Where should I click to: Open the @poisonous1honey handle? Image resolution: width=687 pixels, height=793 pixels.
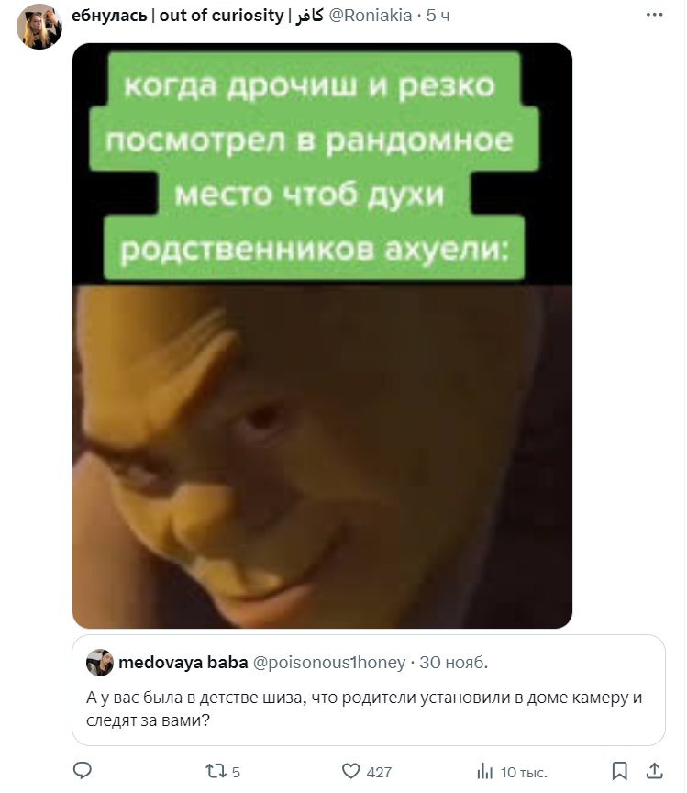pyautogui.click(x=329, y=663)
